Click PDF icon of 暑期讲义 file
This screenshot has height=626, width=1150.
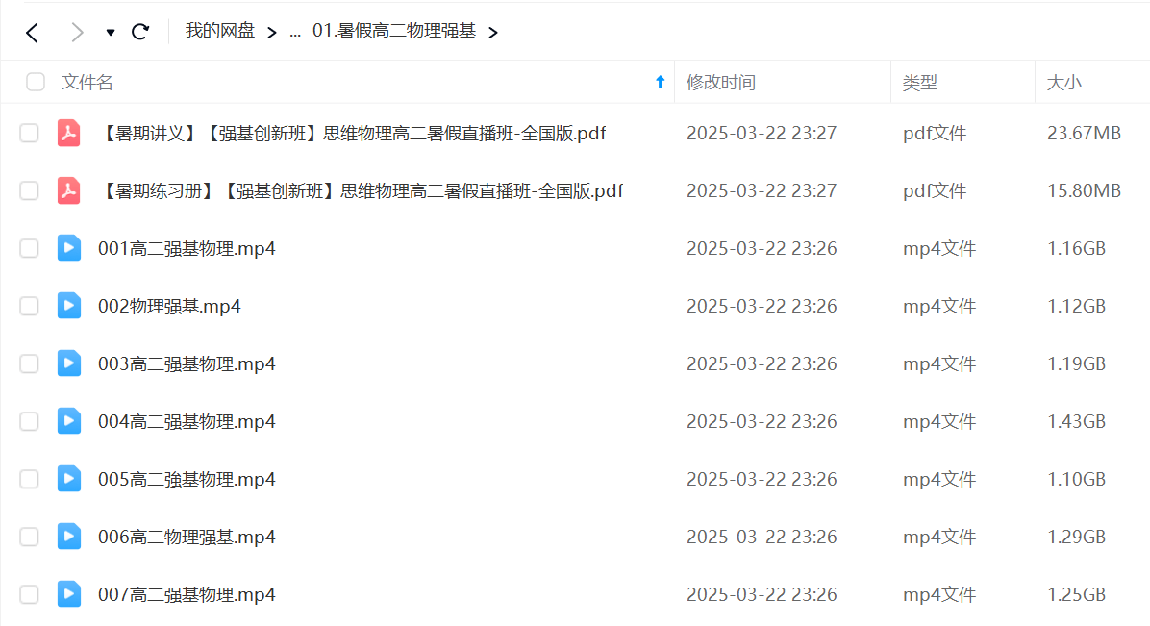tap(69, 133)
